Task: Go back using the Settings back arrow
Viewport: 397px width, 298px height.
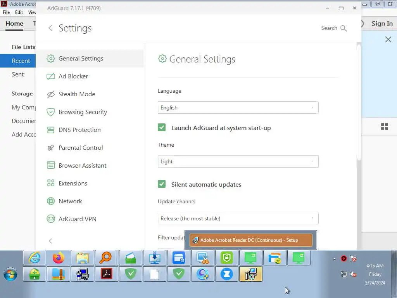Action: coord(50,28)
